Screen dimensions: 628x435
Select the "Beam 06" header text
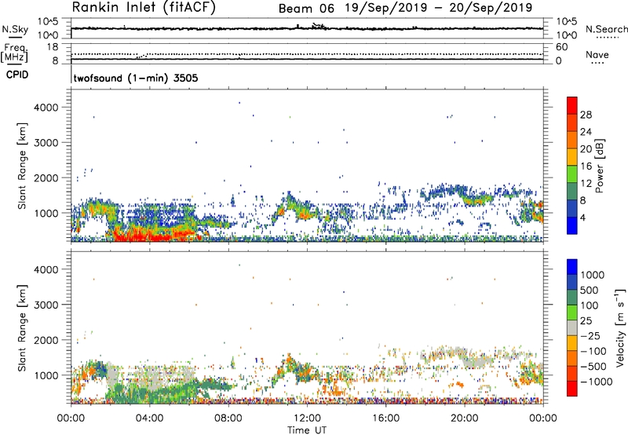click(306, 9)
